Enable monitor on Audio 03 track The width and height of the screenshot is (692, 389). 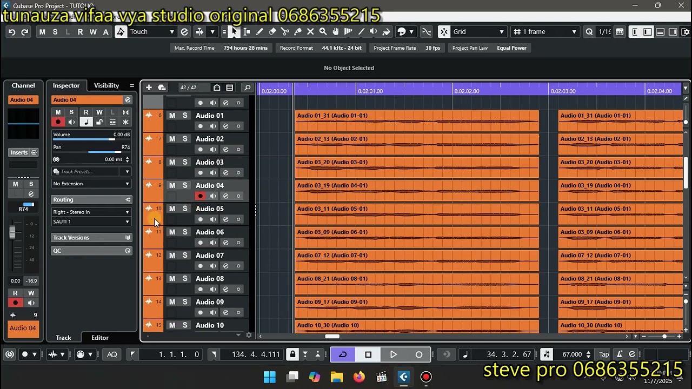point(213,173)
